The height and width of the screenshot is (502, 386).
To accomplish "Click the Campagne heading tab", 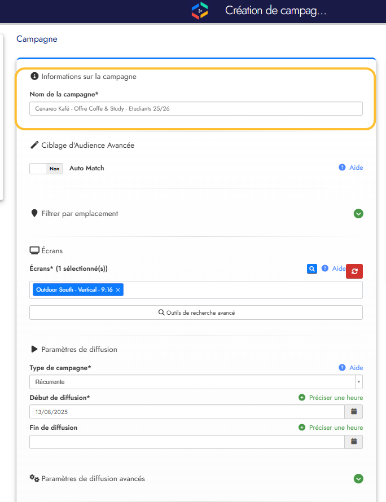I will [37, 39].
